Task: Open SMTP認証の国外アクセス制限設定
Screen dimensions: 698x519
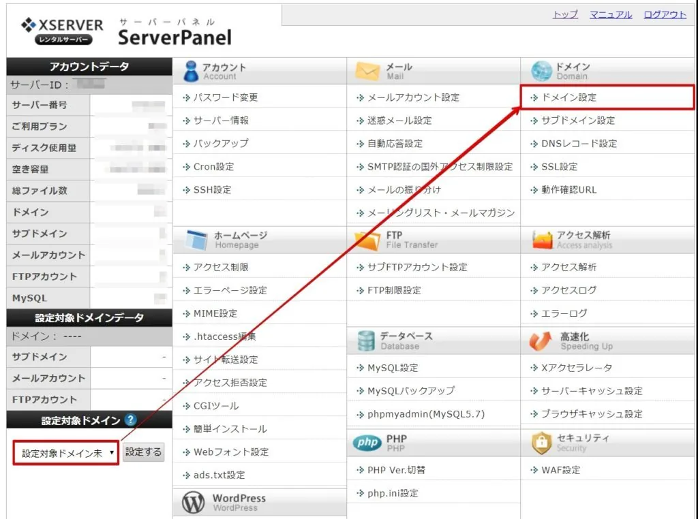Action: tap(440, 167)
